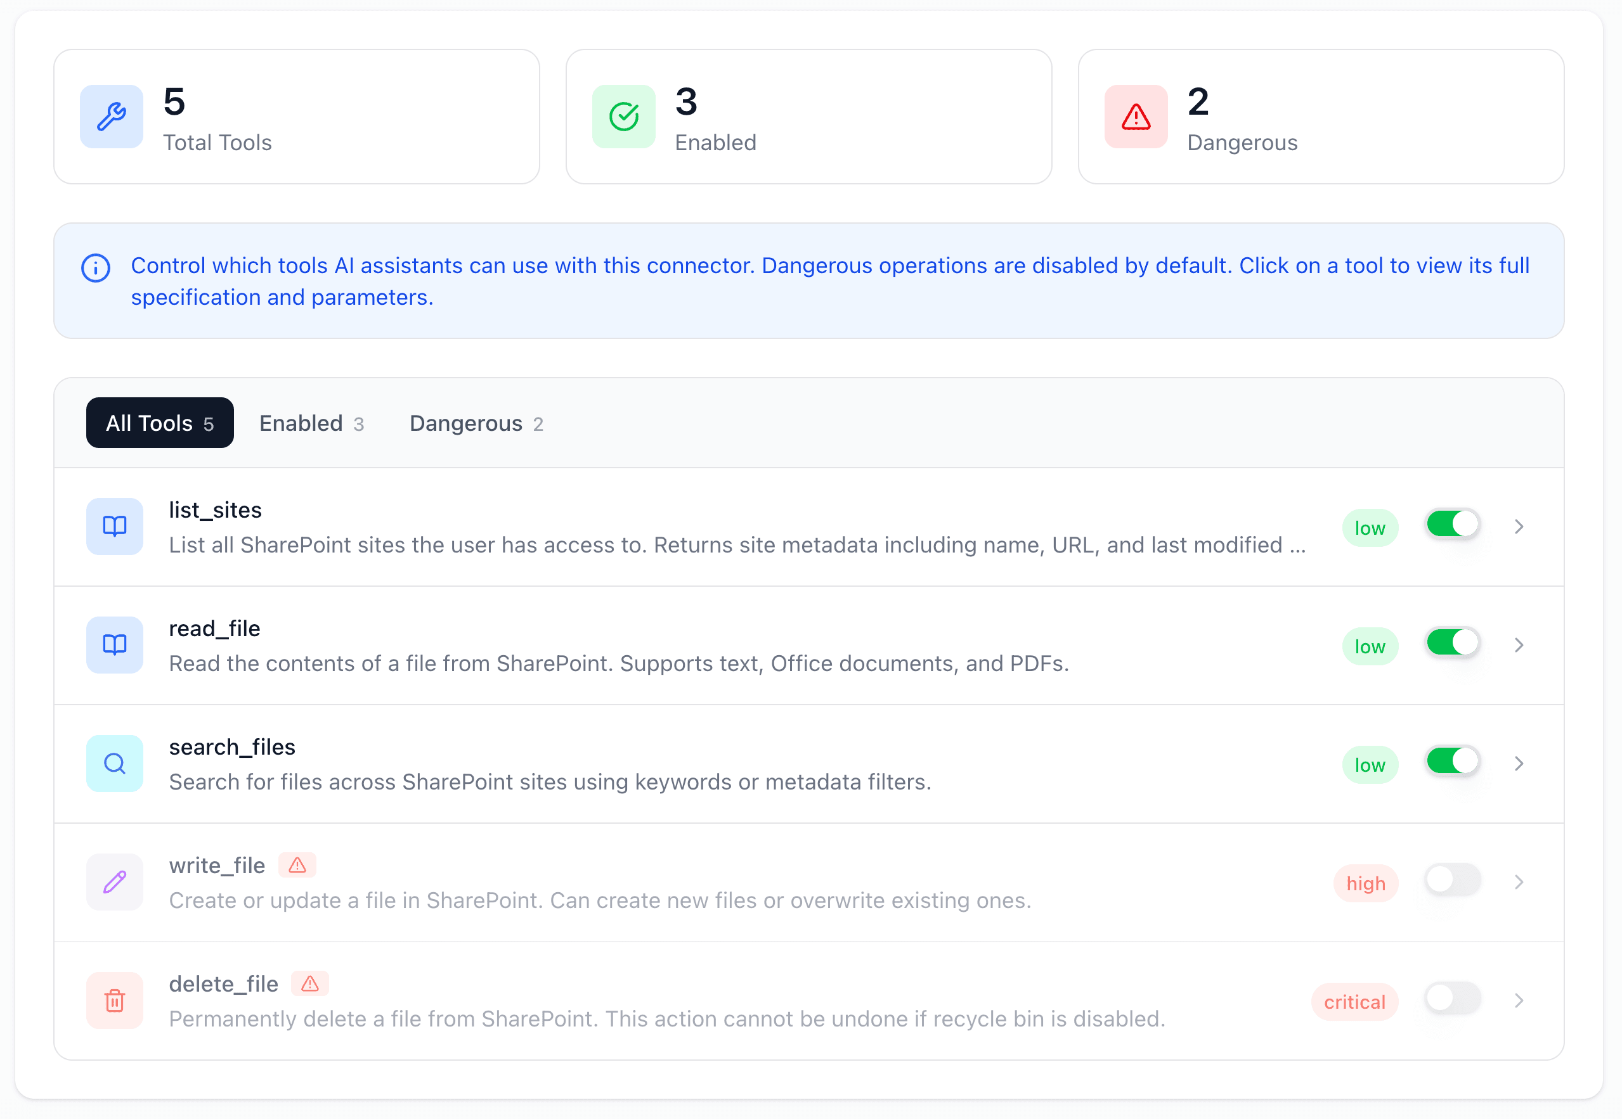Screen dimensions: 1622x1119
Task: Switch to the Enabled tab
Action: (x=311, y=423)
